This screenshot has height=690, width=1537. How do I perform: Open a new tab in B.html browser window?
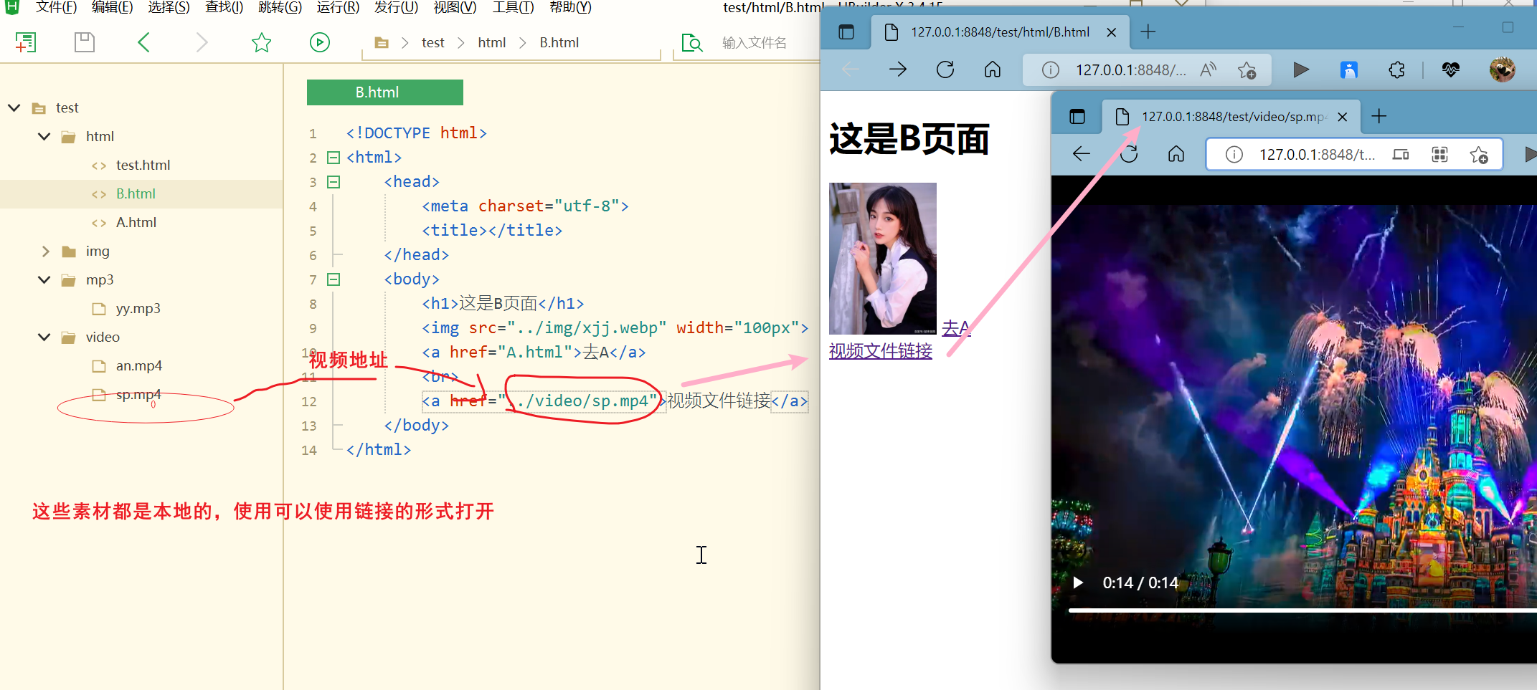coord(1148,32)
